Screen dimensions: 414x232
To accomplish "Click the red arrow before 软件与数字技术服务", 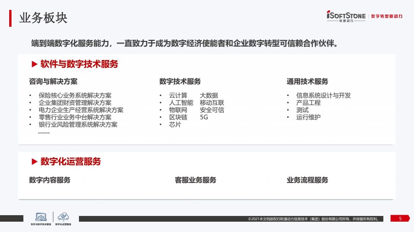I will (34, 64).
